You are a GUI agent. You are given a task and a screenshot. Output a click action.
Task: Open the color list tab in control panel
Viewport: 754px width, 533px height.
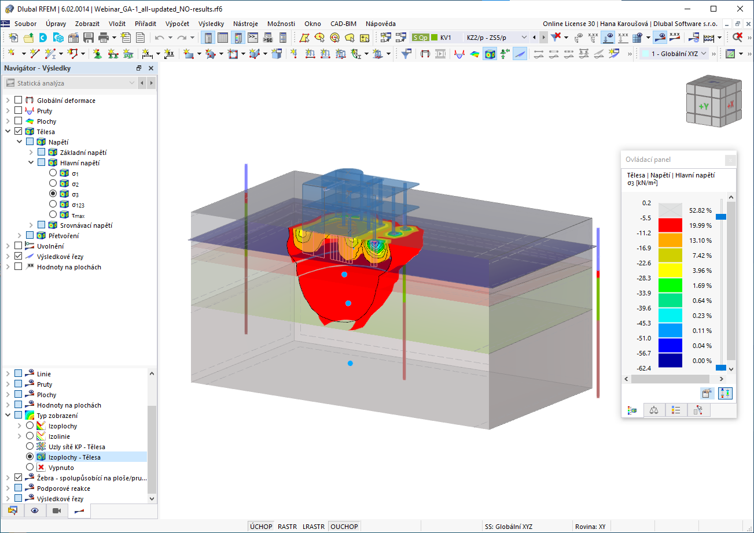676,410
